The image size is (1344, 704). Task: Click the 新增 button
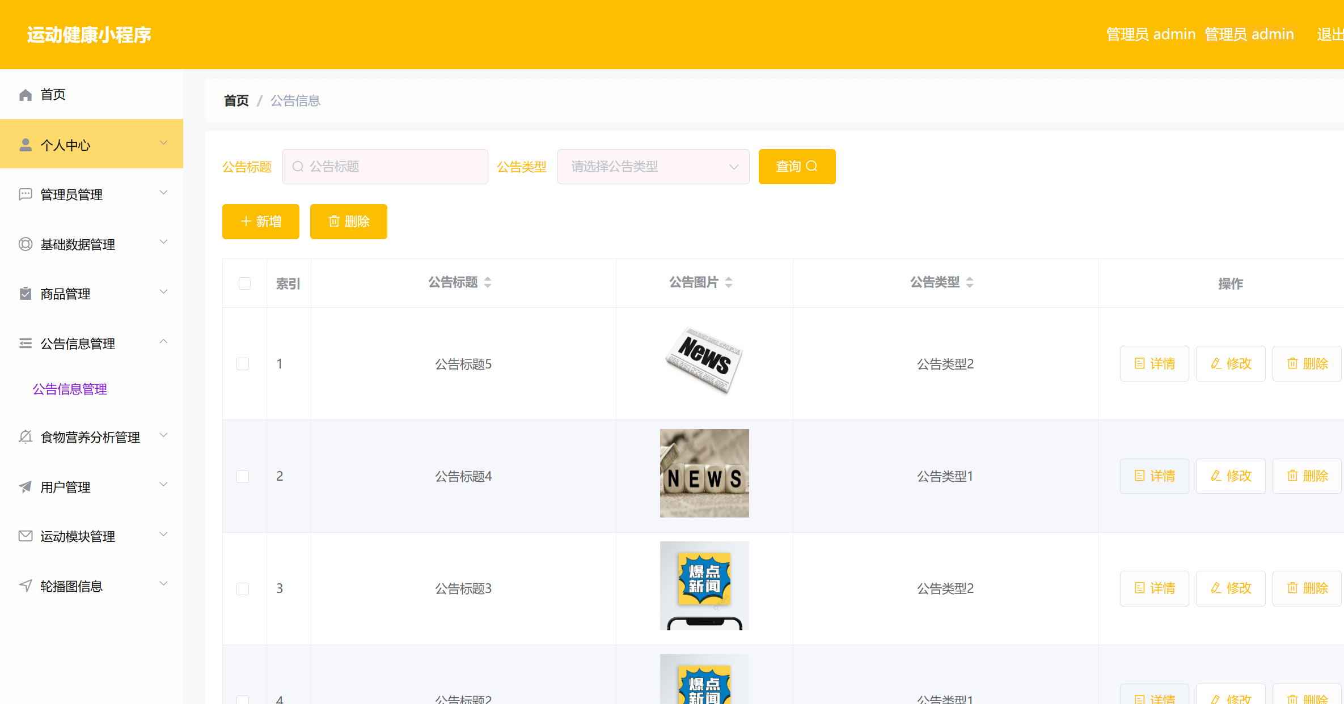[260, 221]
